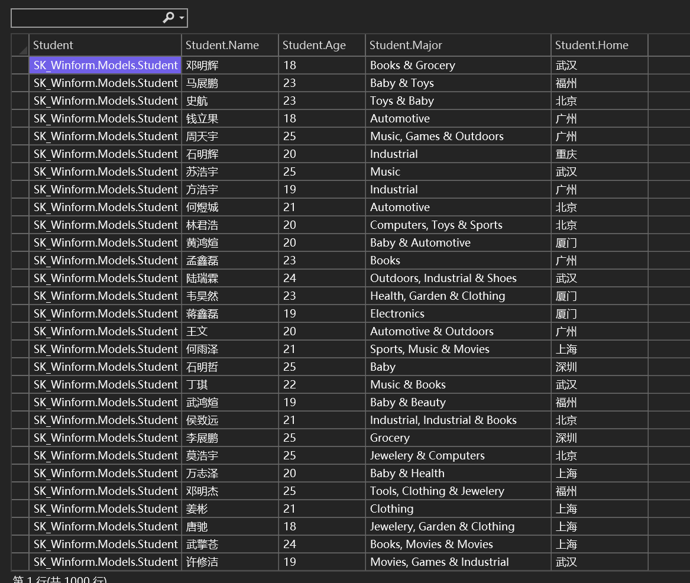Click the name cell 孟鑫磊
The width and height of the screenshot is (690, 583).
coord(230,261)
